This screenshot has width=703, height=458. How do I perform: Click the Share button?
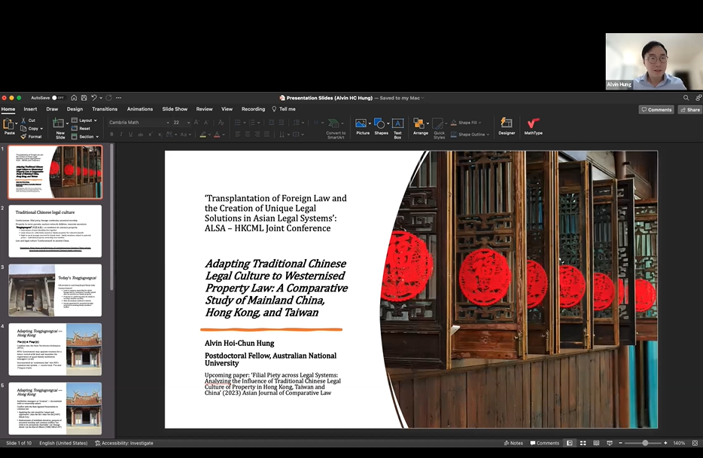click(x=689, y=109)
